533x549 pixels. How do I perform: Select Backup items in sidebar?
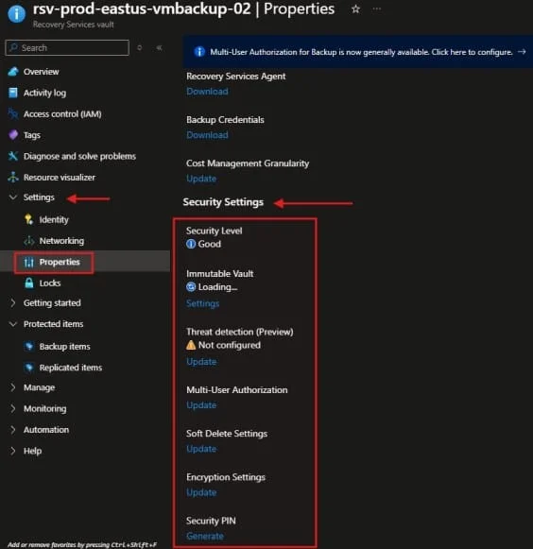(x=64, y=347)
